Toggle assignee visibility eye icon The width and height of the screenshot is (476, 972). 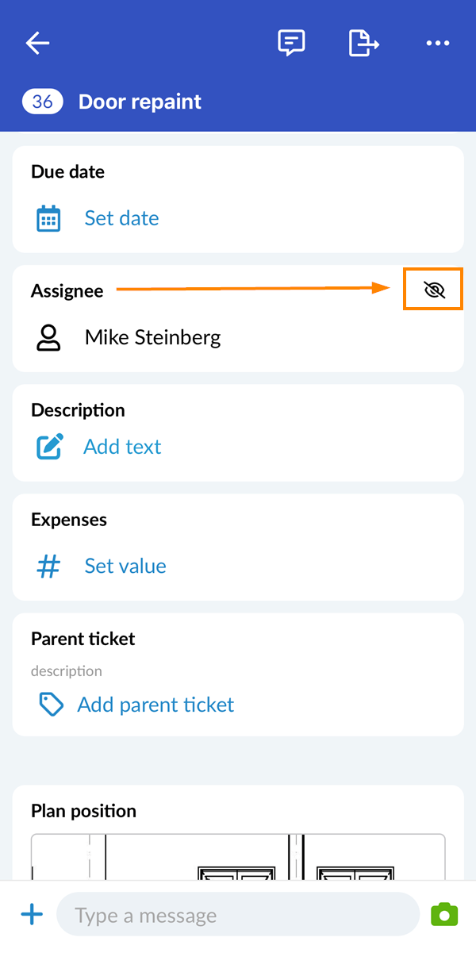pyautogui.click(x=434, y=290)
